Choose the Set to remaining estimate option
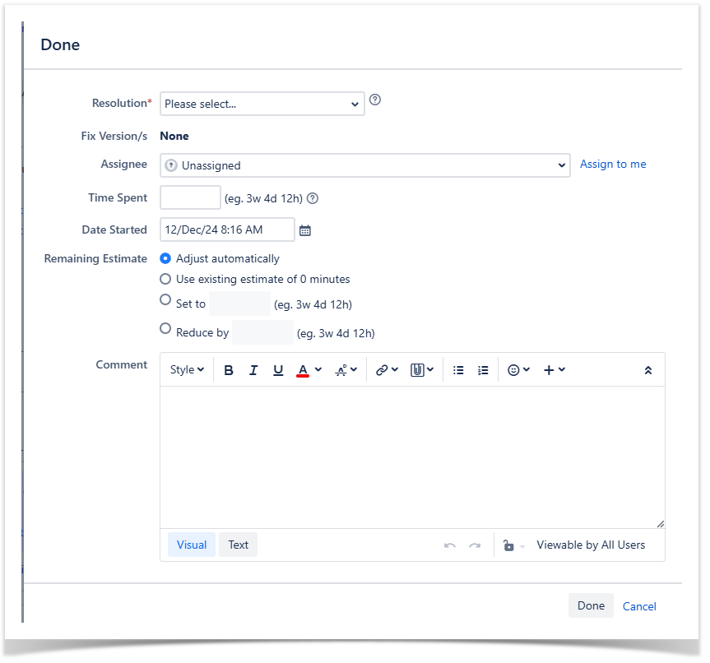710x663 pixels. [x=165, y=300]
